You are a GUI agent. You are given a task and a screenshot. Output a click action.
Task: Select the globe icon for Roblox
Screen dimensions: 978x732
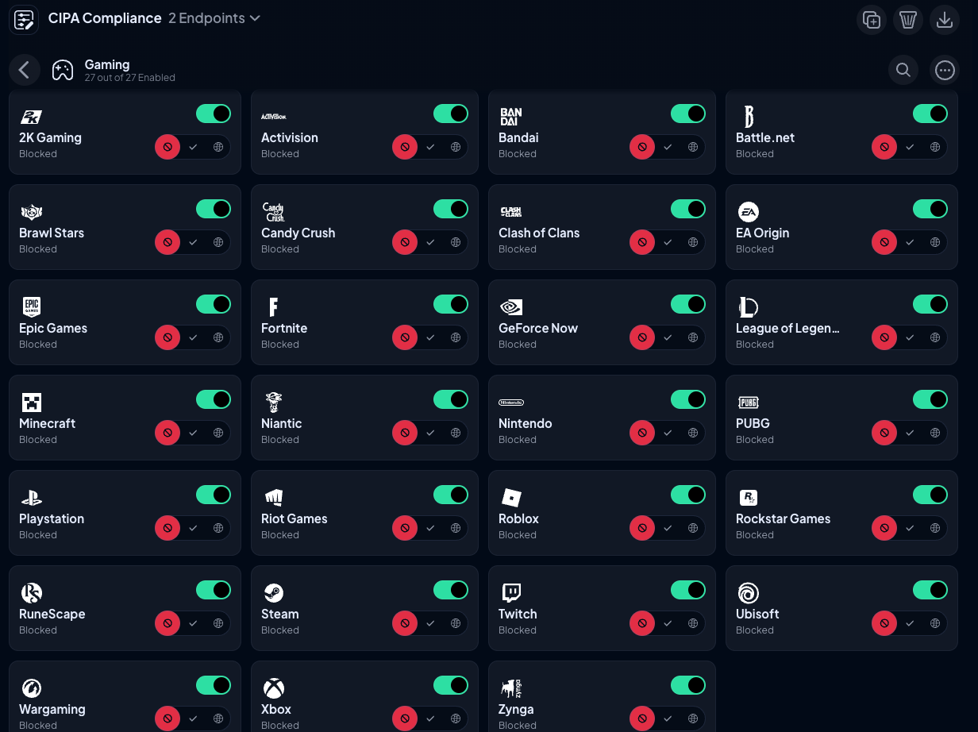(693, 528)
